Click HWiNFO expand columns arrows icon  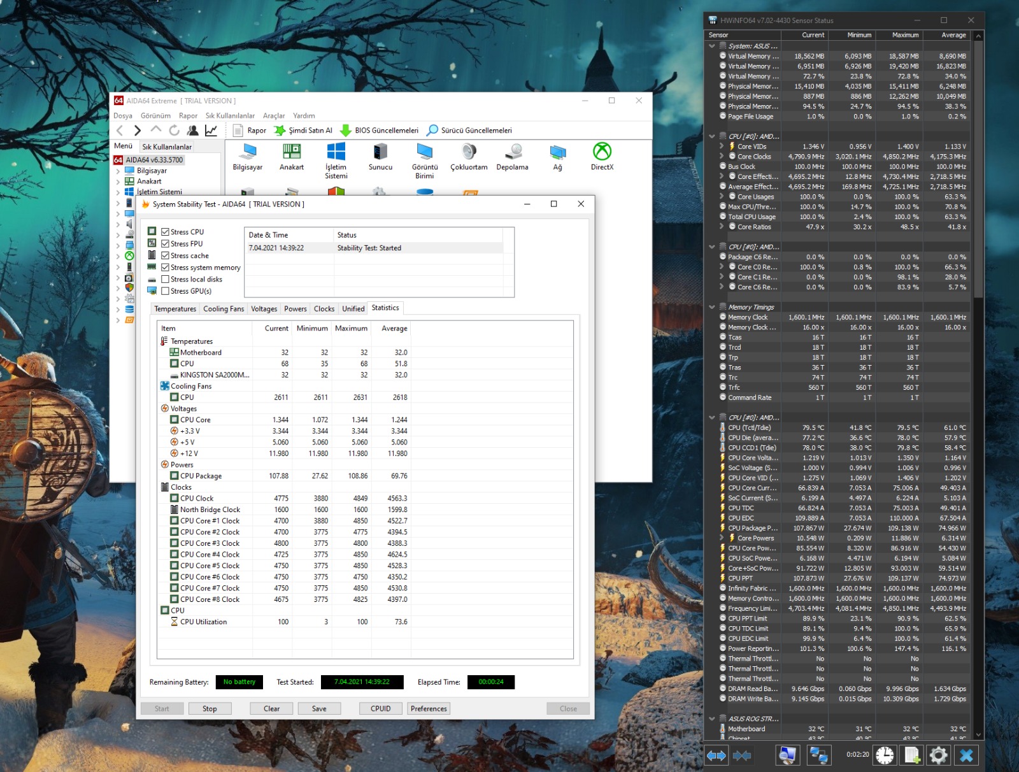point(716,755)
